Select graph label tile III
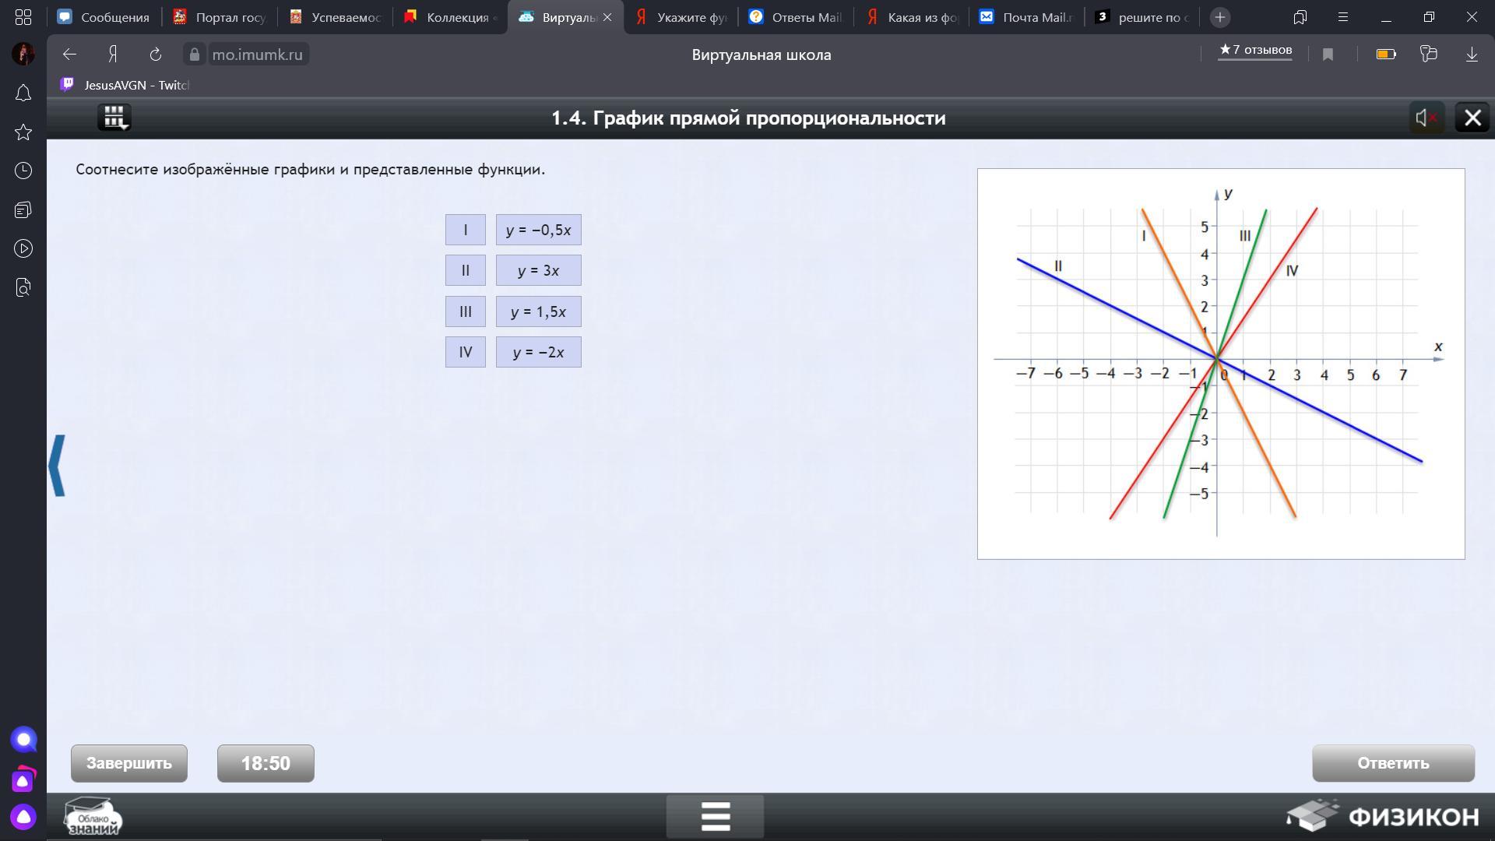The width and height of the screenshot is (1495, 841). tap(465, 311)
